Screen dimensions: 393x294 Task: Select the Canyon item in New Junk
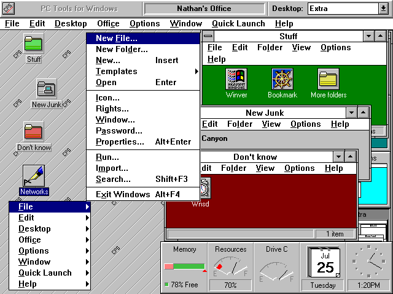[x=214, y=138]
